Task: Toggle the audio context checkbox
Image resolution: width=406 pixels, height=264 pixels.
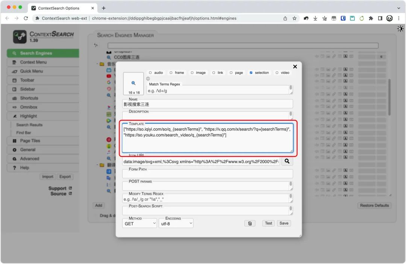Action: (150, 73)
